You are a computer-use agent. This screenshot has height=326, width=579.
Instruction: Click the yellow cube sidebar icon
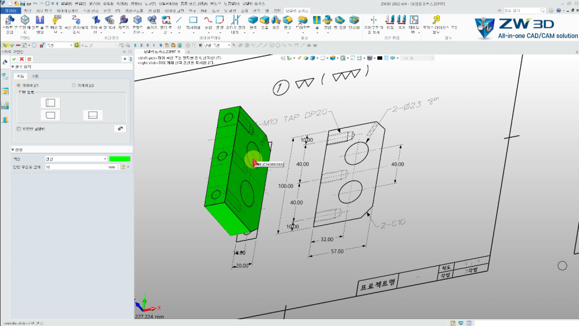point(5,92)
